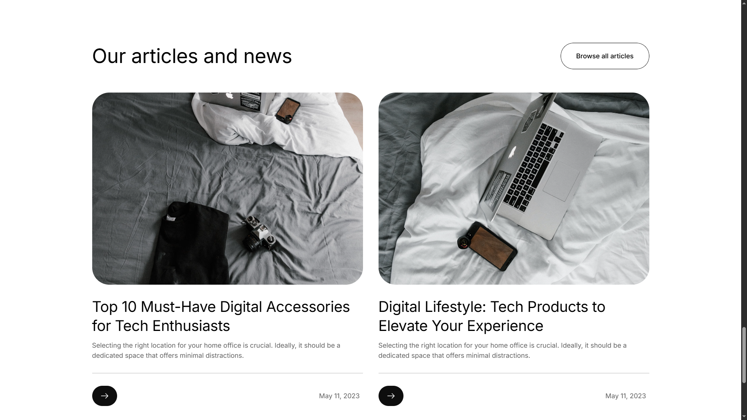Click the first article's excerpt paragraph
This screenshot has height=420, width=747.
216,350
